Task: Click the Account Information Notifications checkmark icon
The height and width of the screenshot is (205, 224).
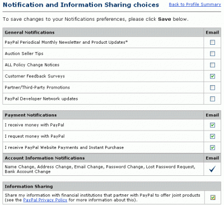Action: [x=212, y=169]
